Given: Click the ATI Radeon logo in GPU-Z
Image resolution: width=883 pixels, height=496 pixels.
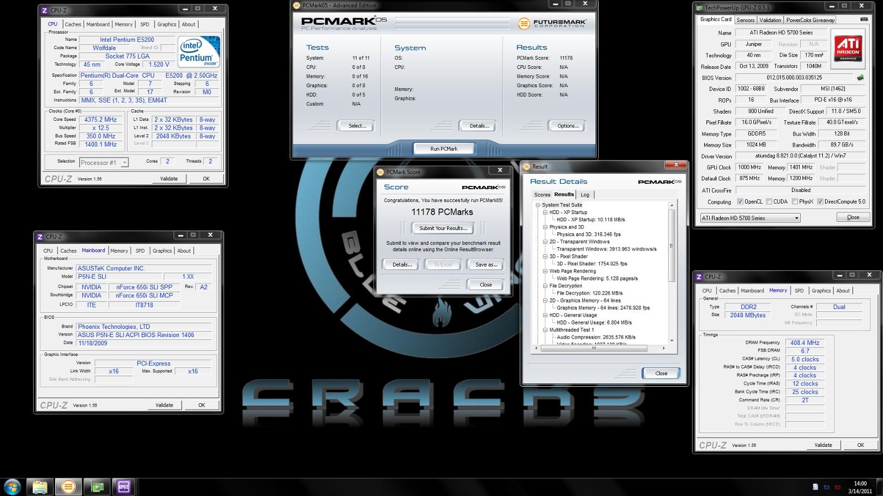Looking at the screenshot, I should 848,49.
